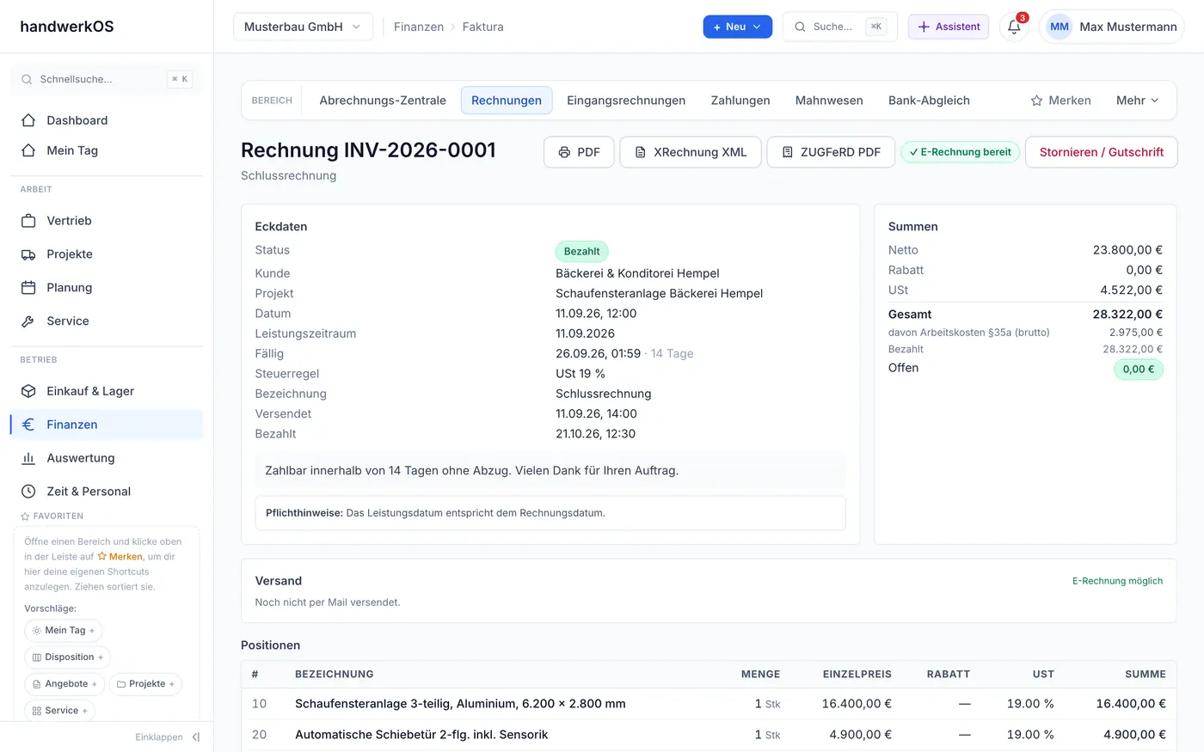Viewport: 1204px width, 752px height.
Task: Collapse sidebar with Einklappen arrow
Action: tap(196, 737)
